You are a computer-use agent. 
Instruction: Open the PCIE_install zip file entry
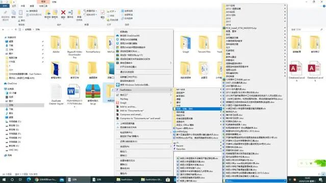point(255,28)
